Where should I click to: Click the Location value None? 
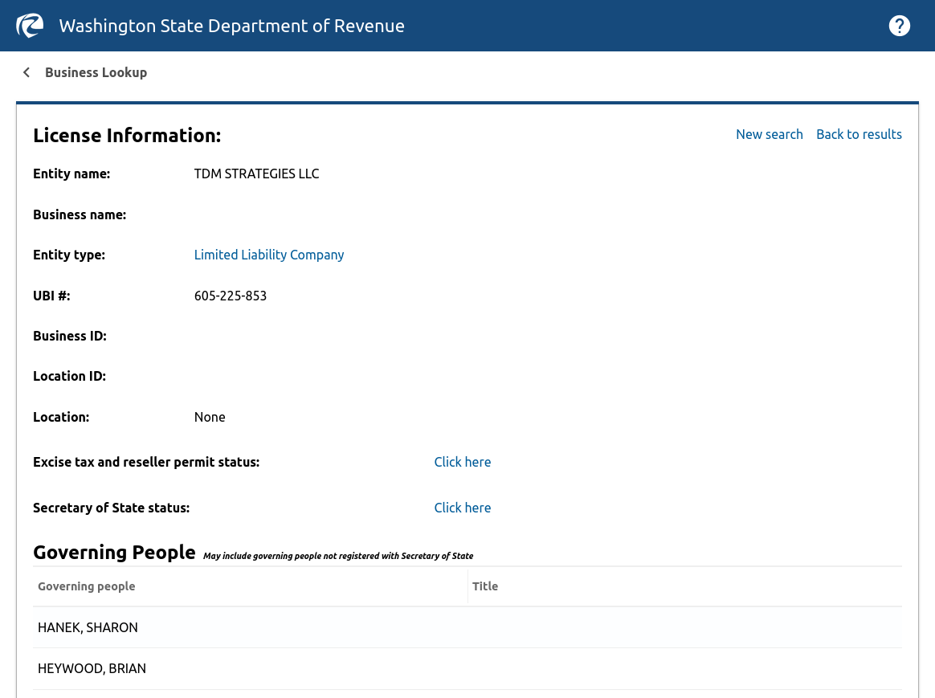tap(210, 417)
